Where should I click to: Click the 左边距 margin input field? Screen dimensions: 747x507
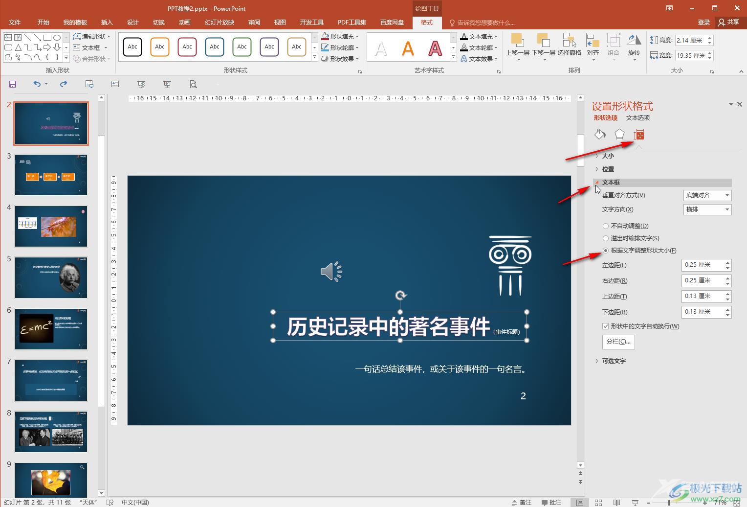pos(703,265)
